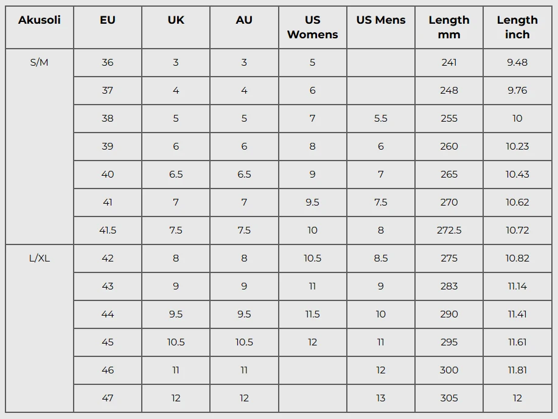
Task: Select the US Womens column header
Action: click(312, 27)
